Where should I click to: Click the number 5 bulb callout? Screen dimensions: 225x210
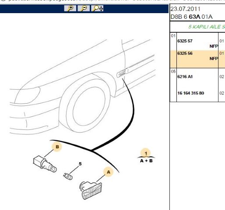(80, 164)
